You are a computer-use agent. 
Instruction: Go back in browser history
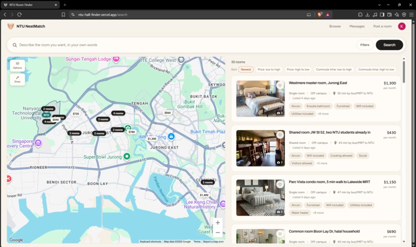click(5, 14)
